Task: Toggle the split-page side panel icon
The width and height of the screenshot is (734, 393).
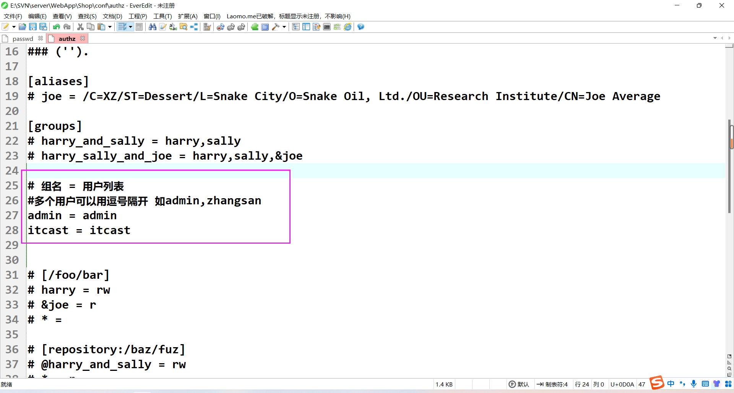Action: [x=306, y=27]
